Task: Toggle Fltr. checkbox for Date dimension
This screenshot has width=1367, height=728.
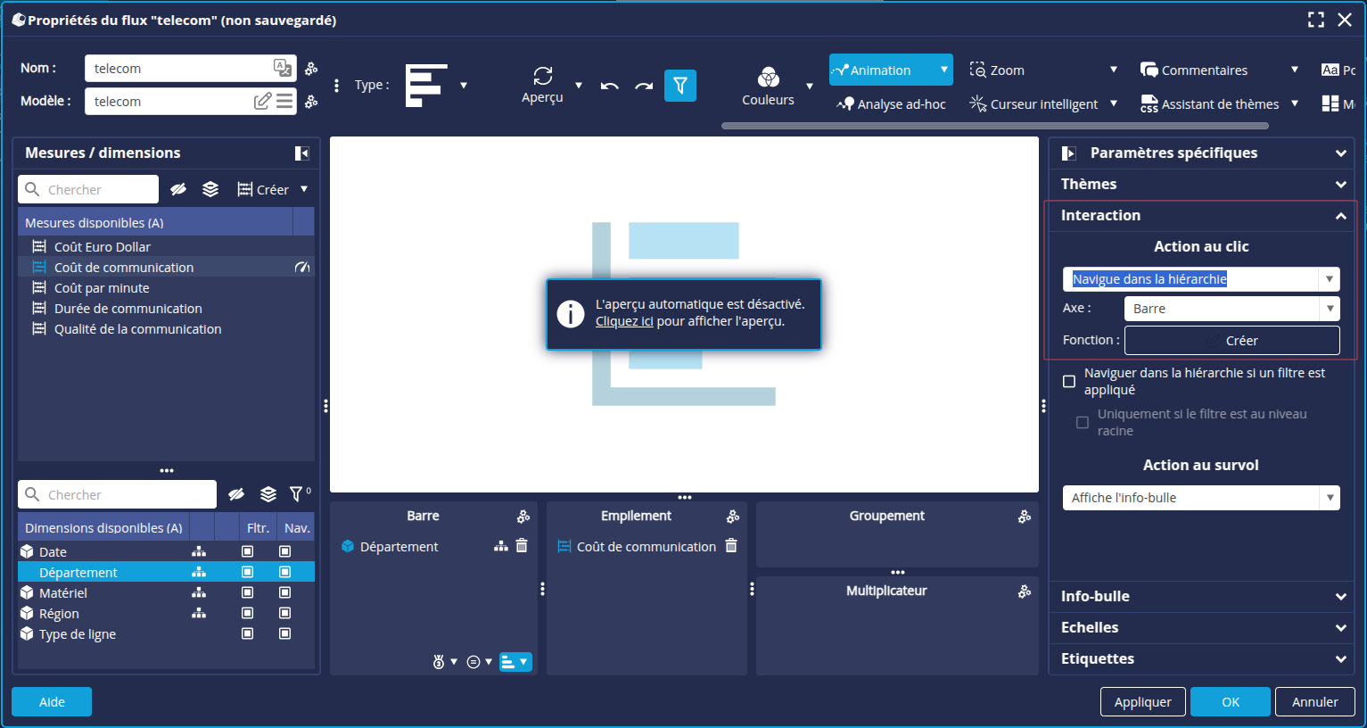Action: pyautogui.click(x=248, y=551)
